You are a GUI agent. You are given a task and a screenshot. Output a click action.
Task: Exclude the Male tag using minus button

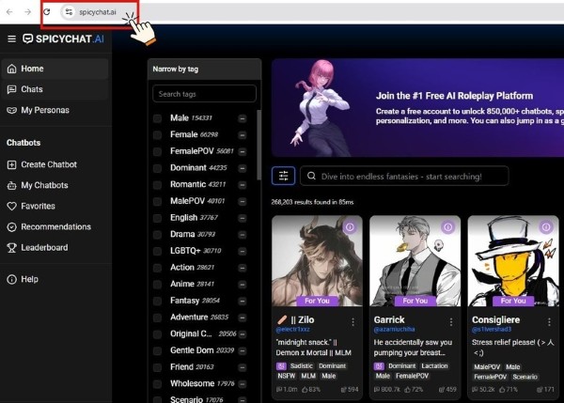243,118
